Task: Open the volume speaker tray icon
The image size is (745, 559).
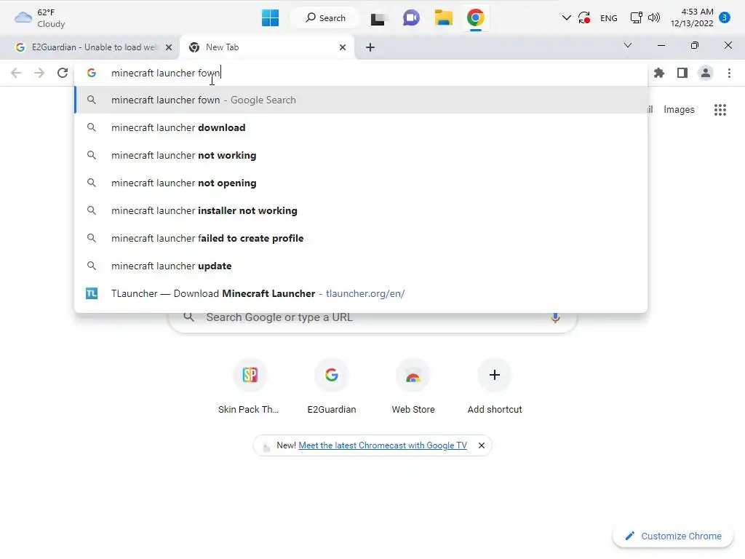Action: (x=654, y=18)
